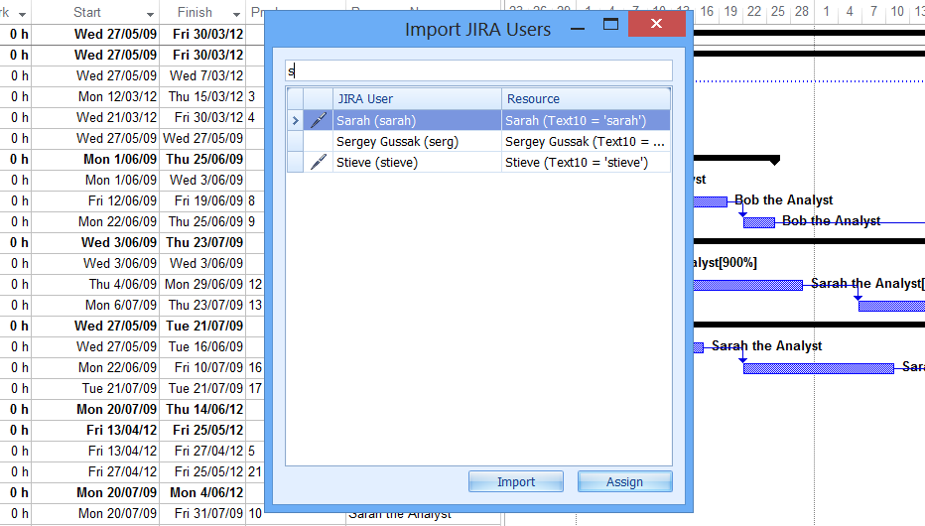
Task: Select the Gantt bar labeled Sarah the Analyst[900%]
Action: (746, 285)
